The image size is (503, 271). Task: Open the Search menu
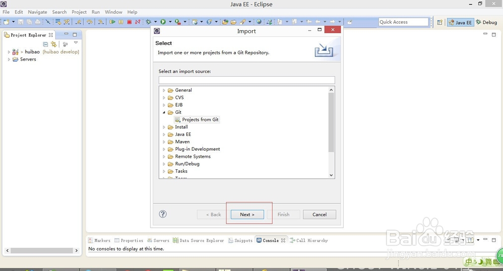point(59,12)
